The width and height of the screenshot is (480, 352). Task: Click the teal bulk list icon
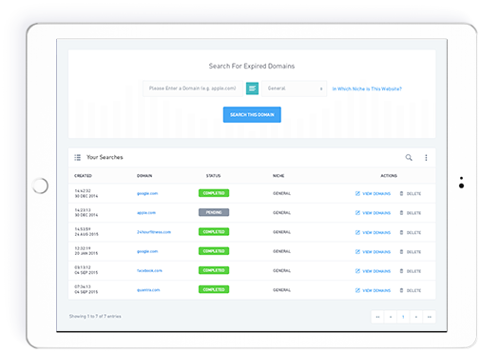tap(252, 88)
